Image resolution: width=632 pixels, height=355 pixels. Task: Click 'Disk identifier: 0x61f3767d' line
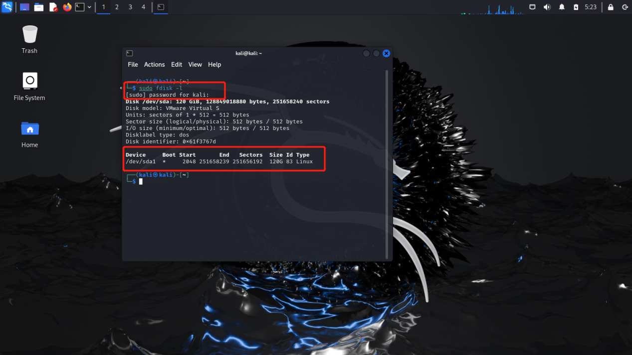[171, 141]
